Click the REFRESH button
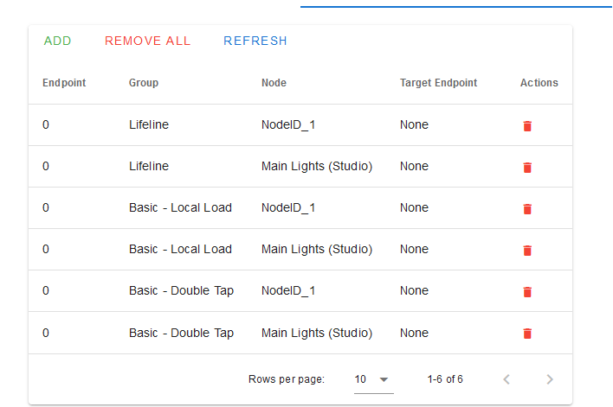This screenshot has height=407, width=613. (x=255, y=41)
